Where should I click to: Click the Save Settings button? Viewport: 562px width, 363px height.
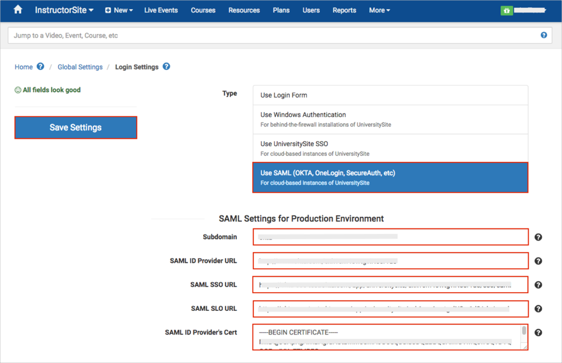(76, 127)
